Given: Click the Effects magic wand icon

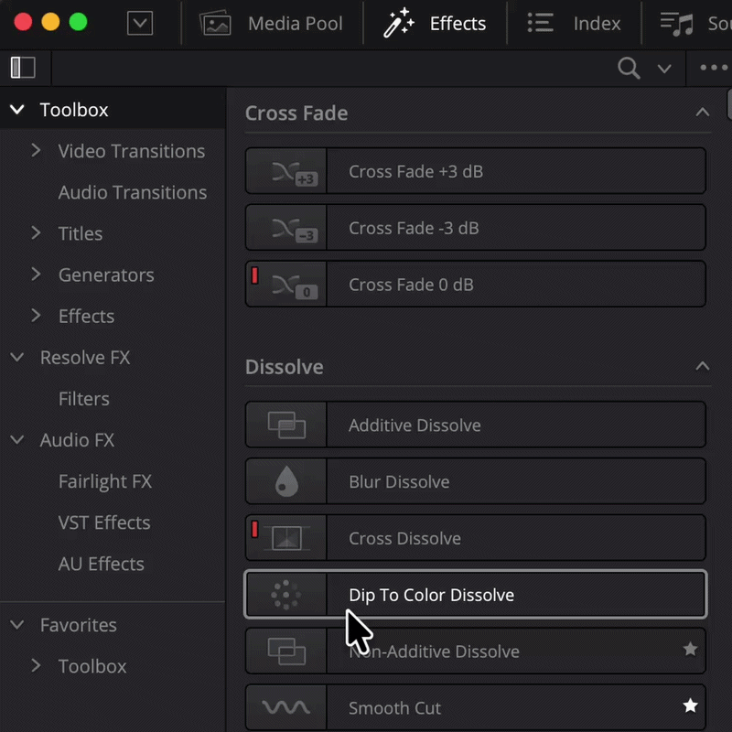Looking at the screenshot, I should (398, 23).
